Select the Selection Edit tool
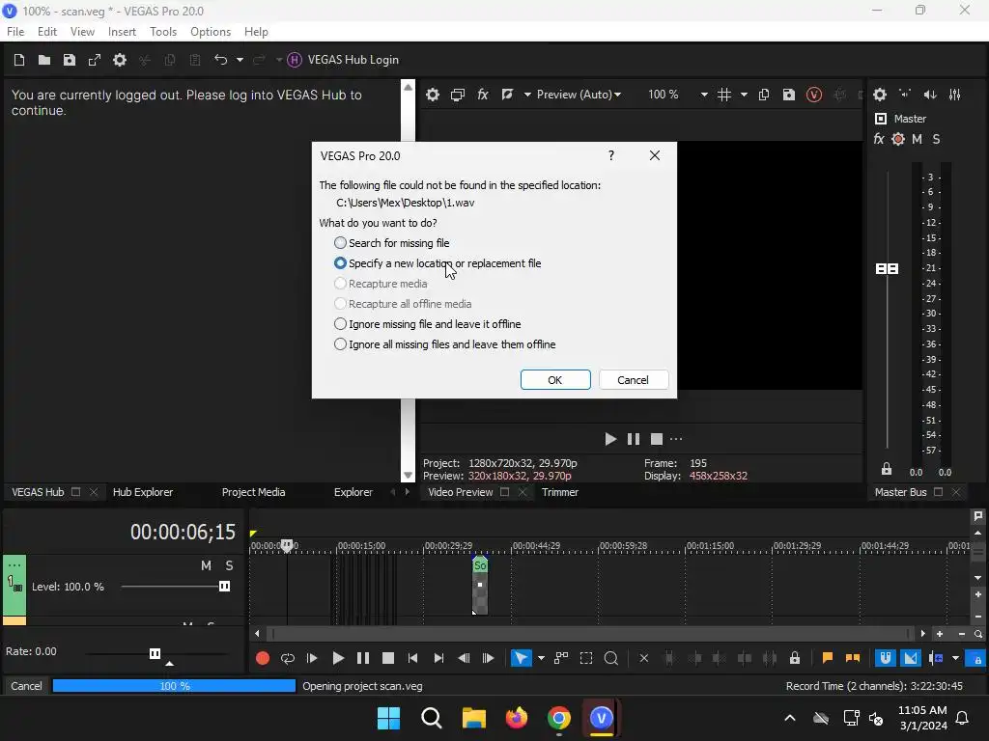 586,658
